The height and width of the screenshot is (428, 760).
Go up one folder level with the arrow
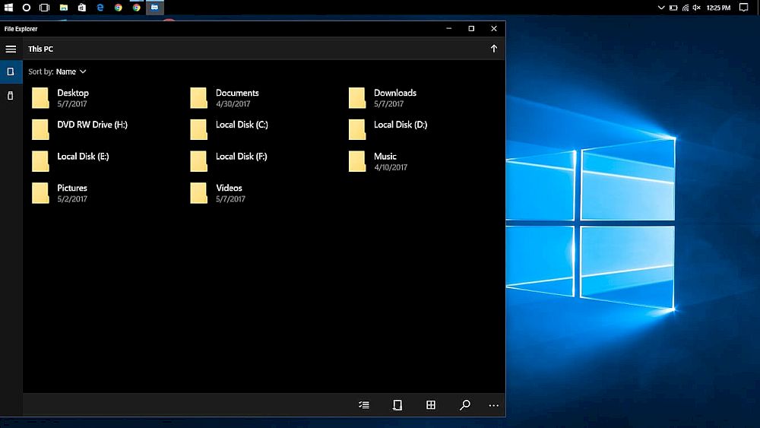coord(493,49)
